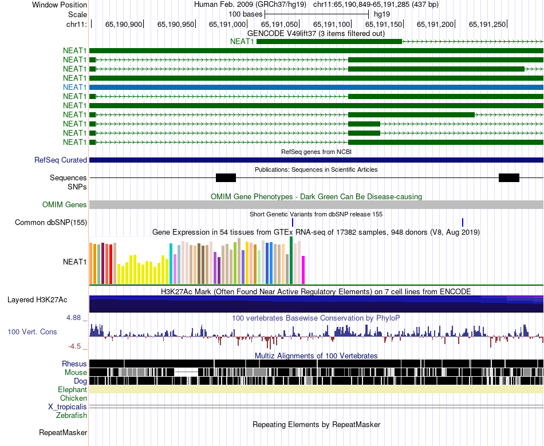Click the Layered H3K27Ac track label
Screen dimensions: 544x446
(37, 299)
